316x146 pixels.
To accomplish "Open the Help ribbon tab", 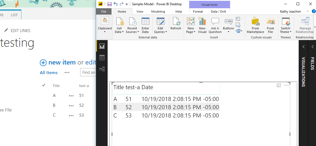I will pyautogui.click(x=178, y=12).
